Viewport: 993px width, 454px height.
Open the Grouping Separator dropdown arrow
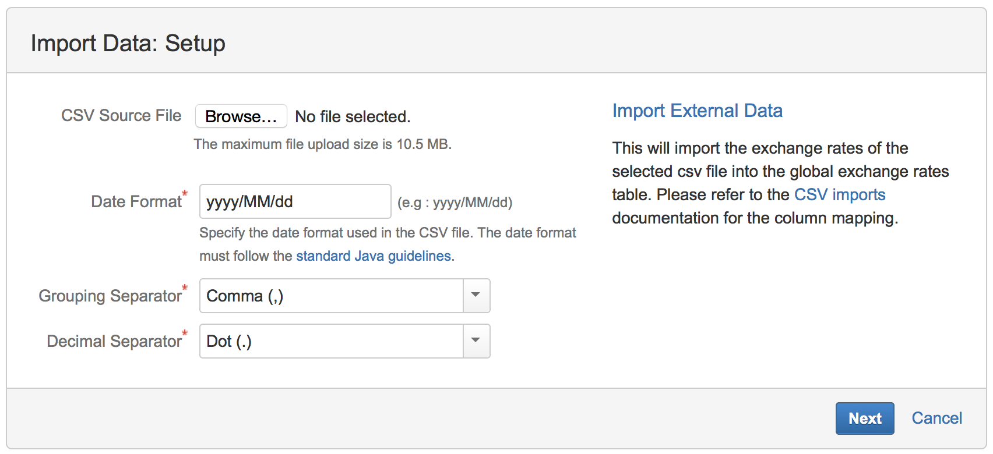pos(475,296)
